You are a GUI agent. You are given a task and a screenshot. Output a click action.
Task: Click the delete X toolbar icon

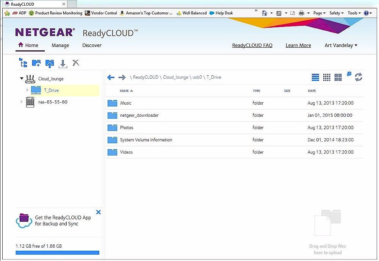coord(76,63)
